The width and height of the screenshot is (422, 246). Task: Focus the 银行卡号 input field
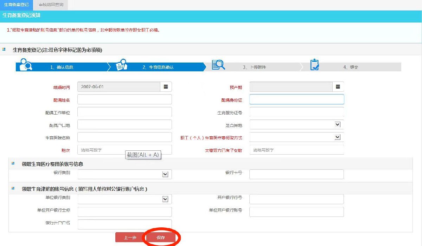(296, 174)
